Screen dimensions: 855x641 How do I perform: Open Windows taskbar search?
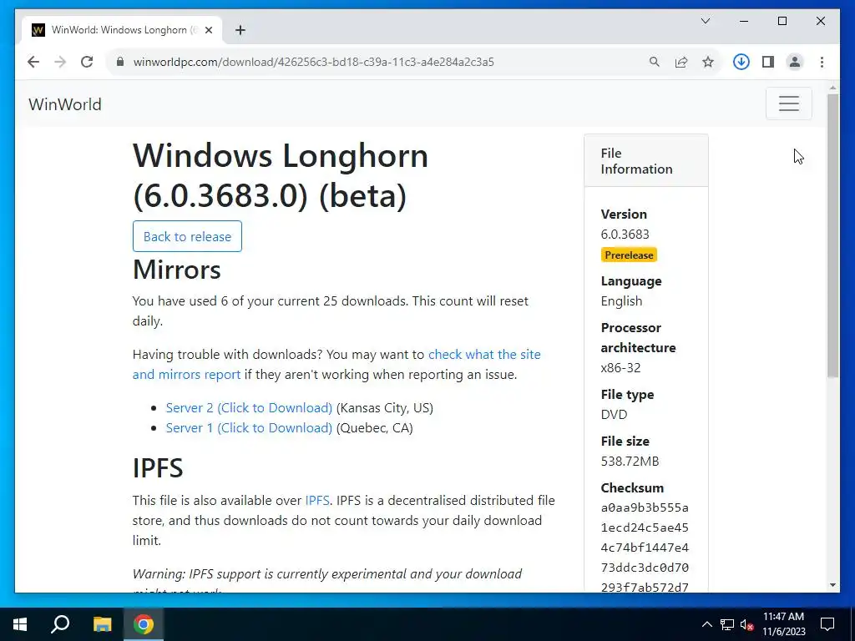click(60, 624)
